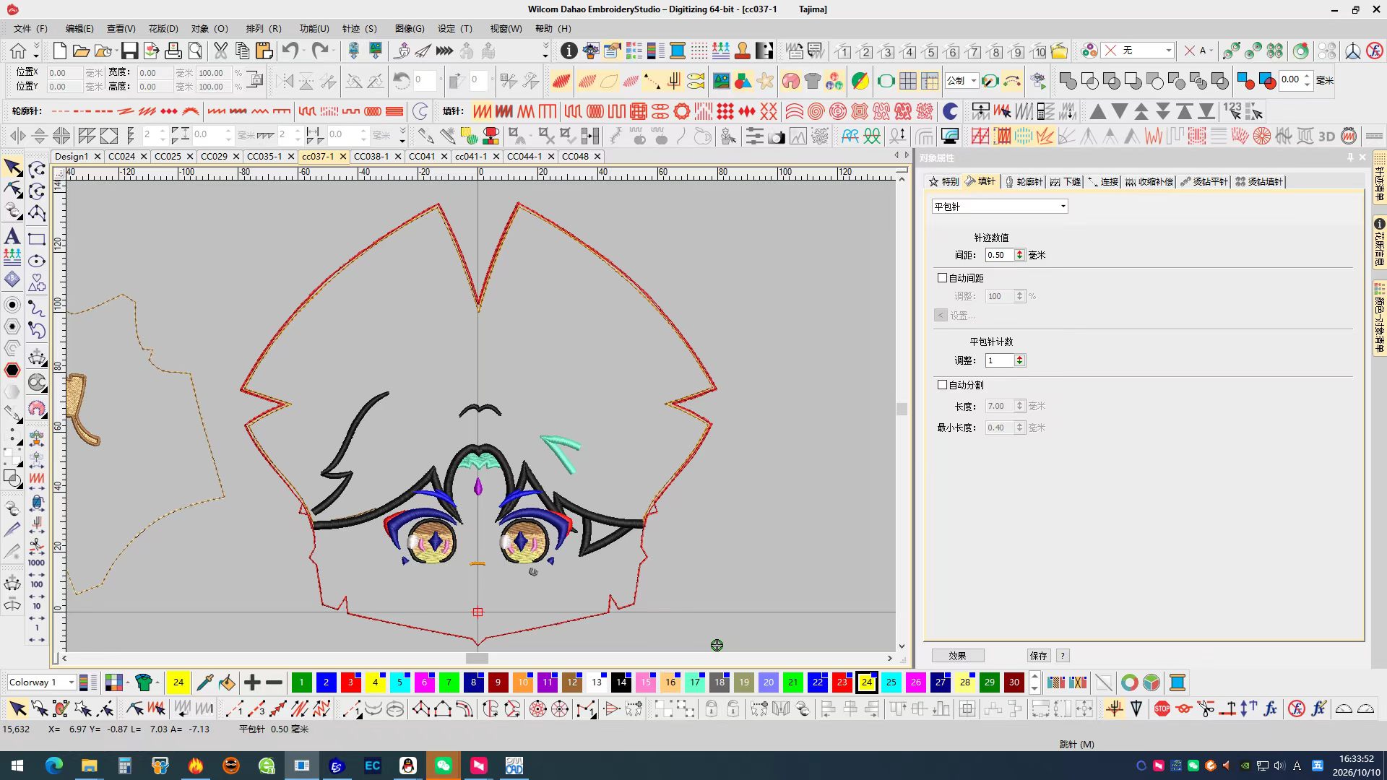
Task: Click the Home icon in toolbar
Action: pyautogui.click(x=18, y=51)
